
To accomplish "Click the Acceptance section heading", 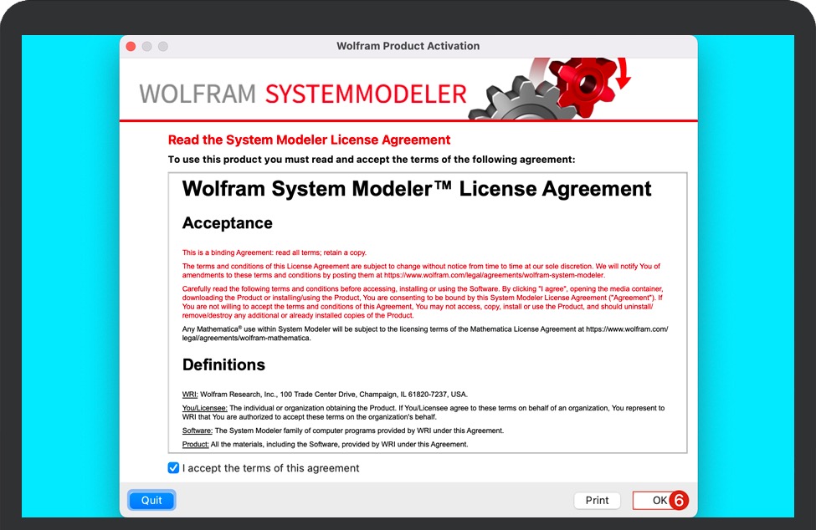I will [x=228, y=223].
